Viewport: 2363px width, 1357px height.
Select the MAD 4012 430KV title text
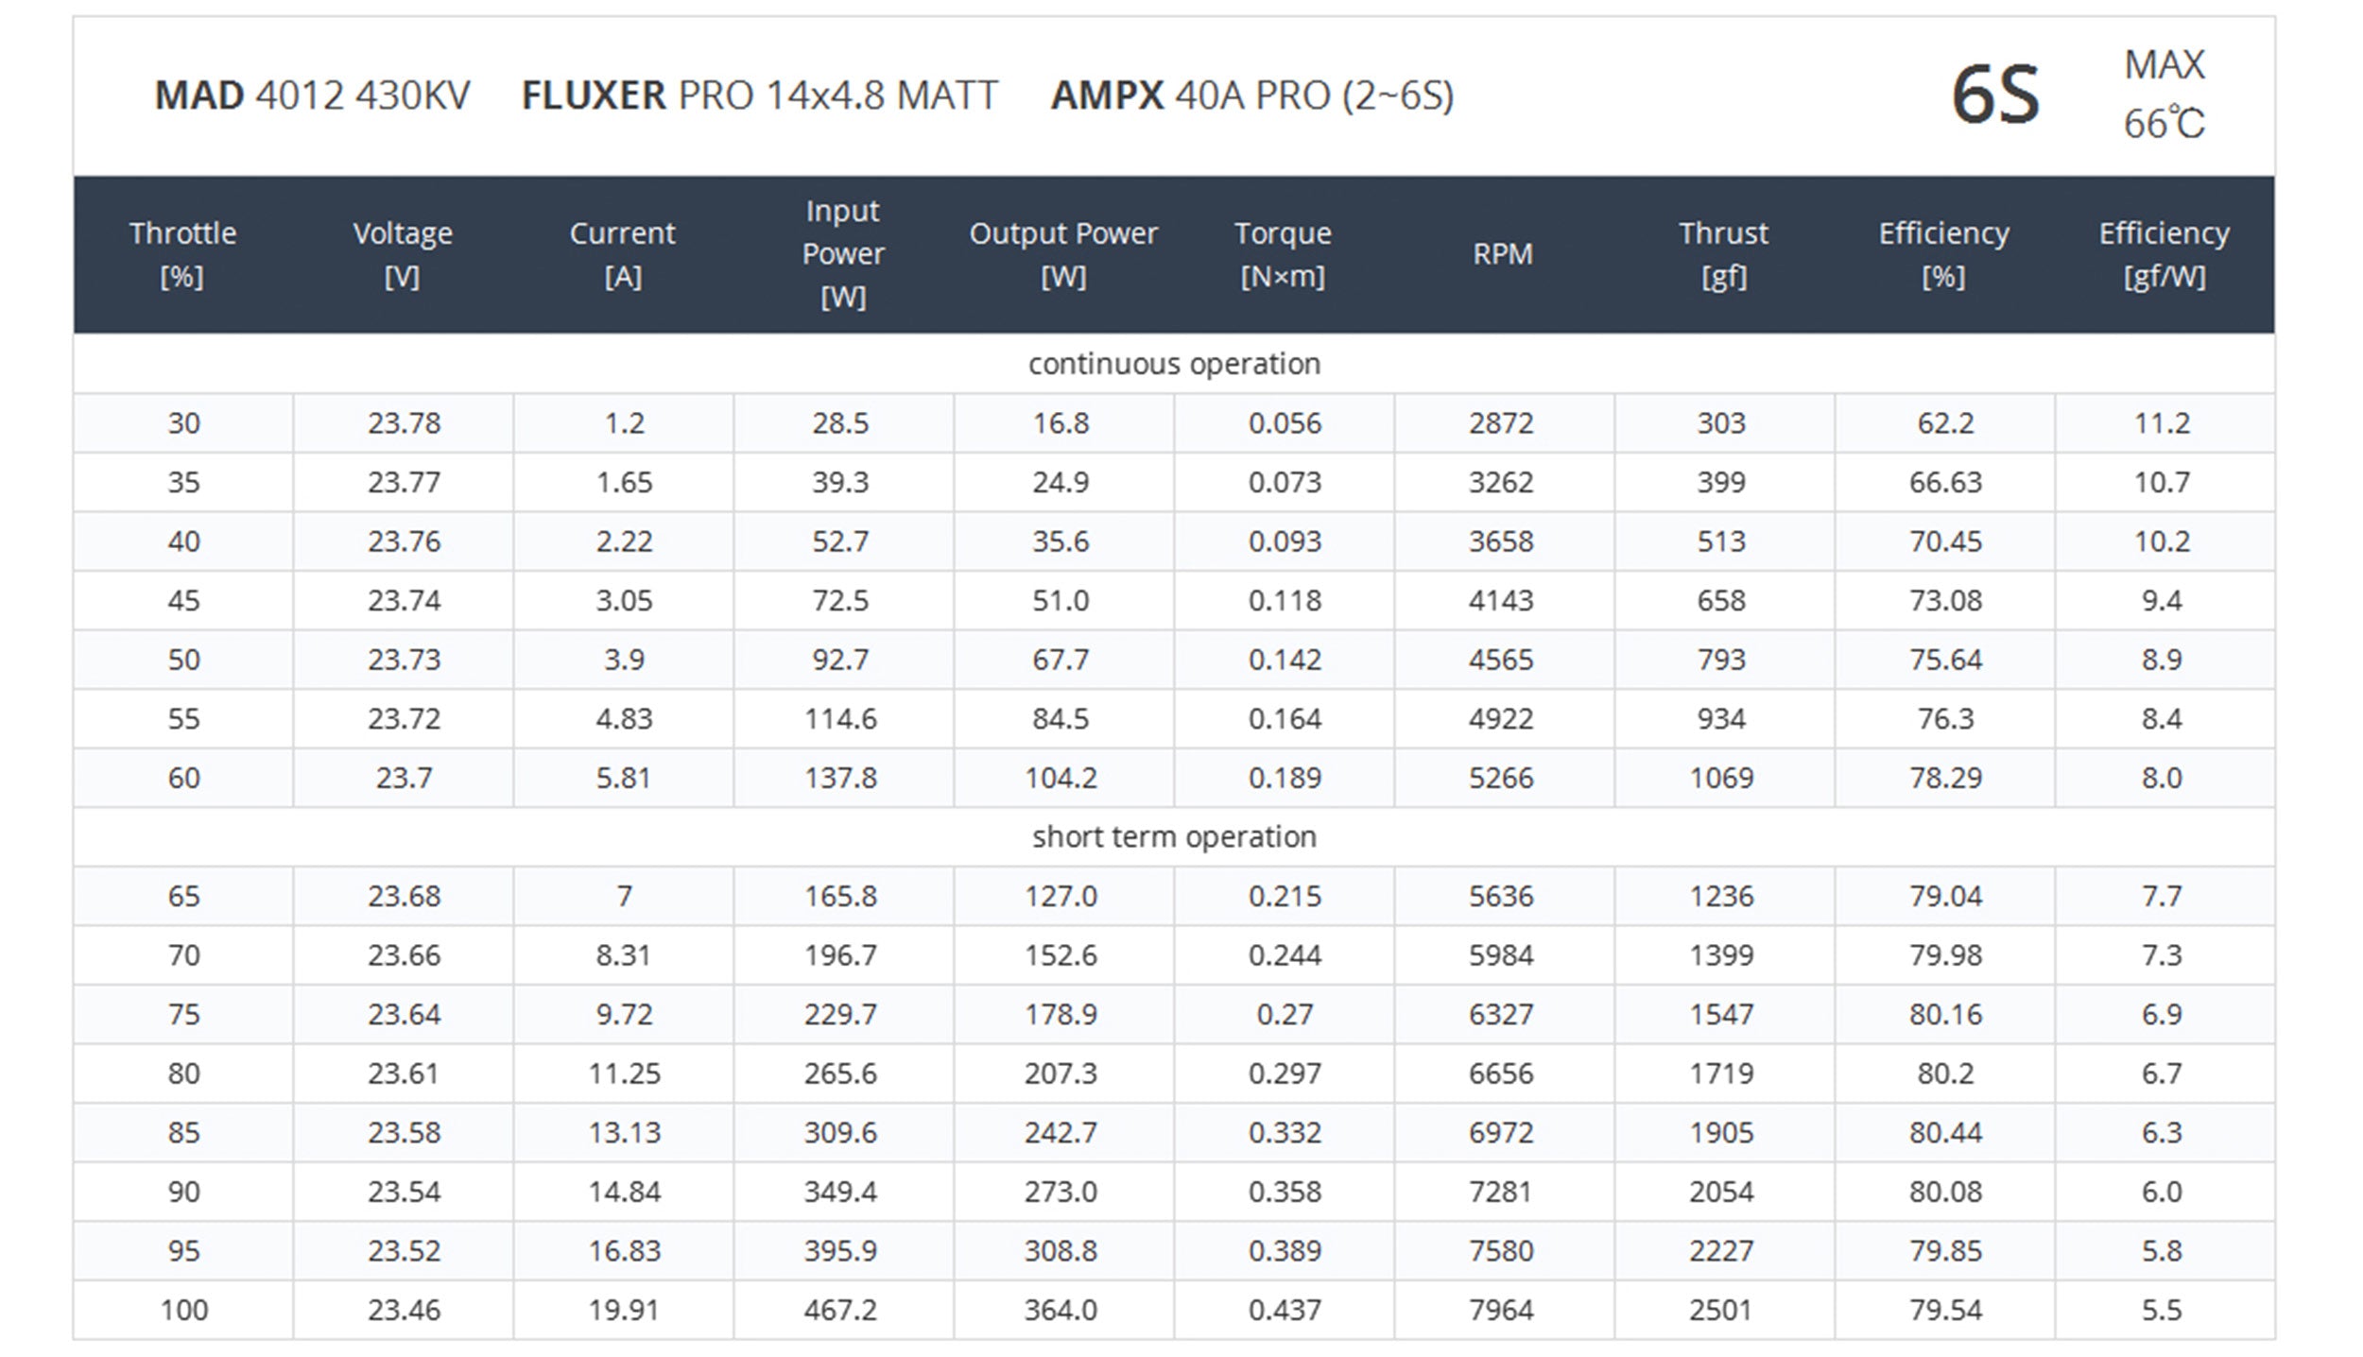tap(312, 95)
